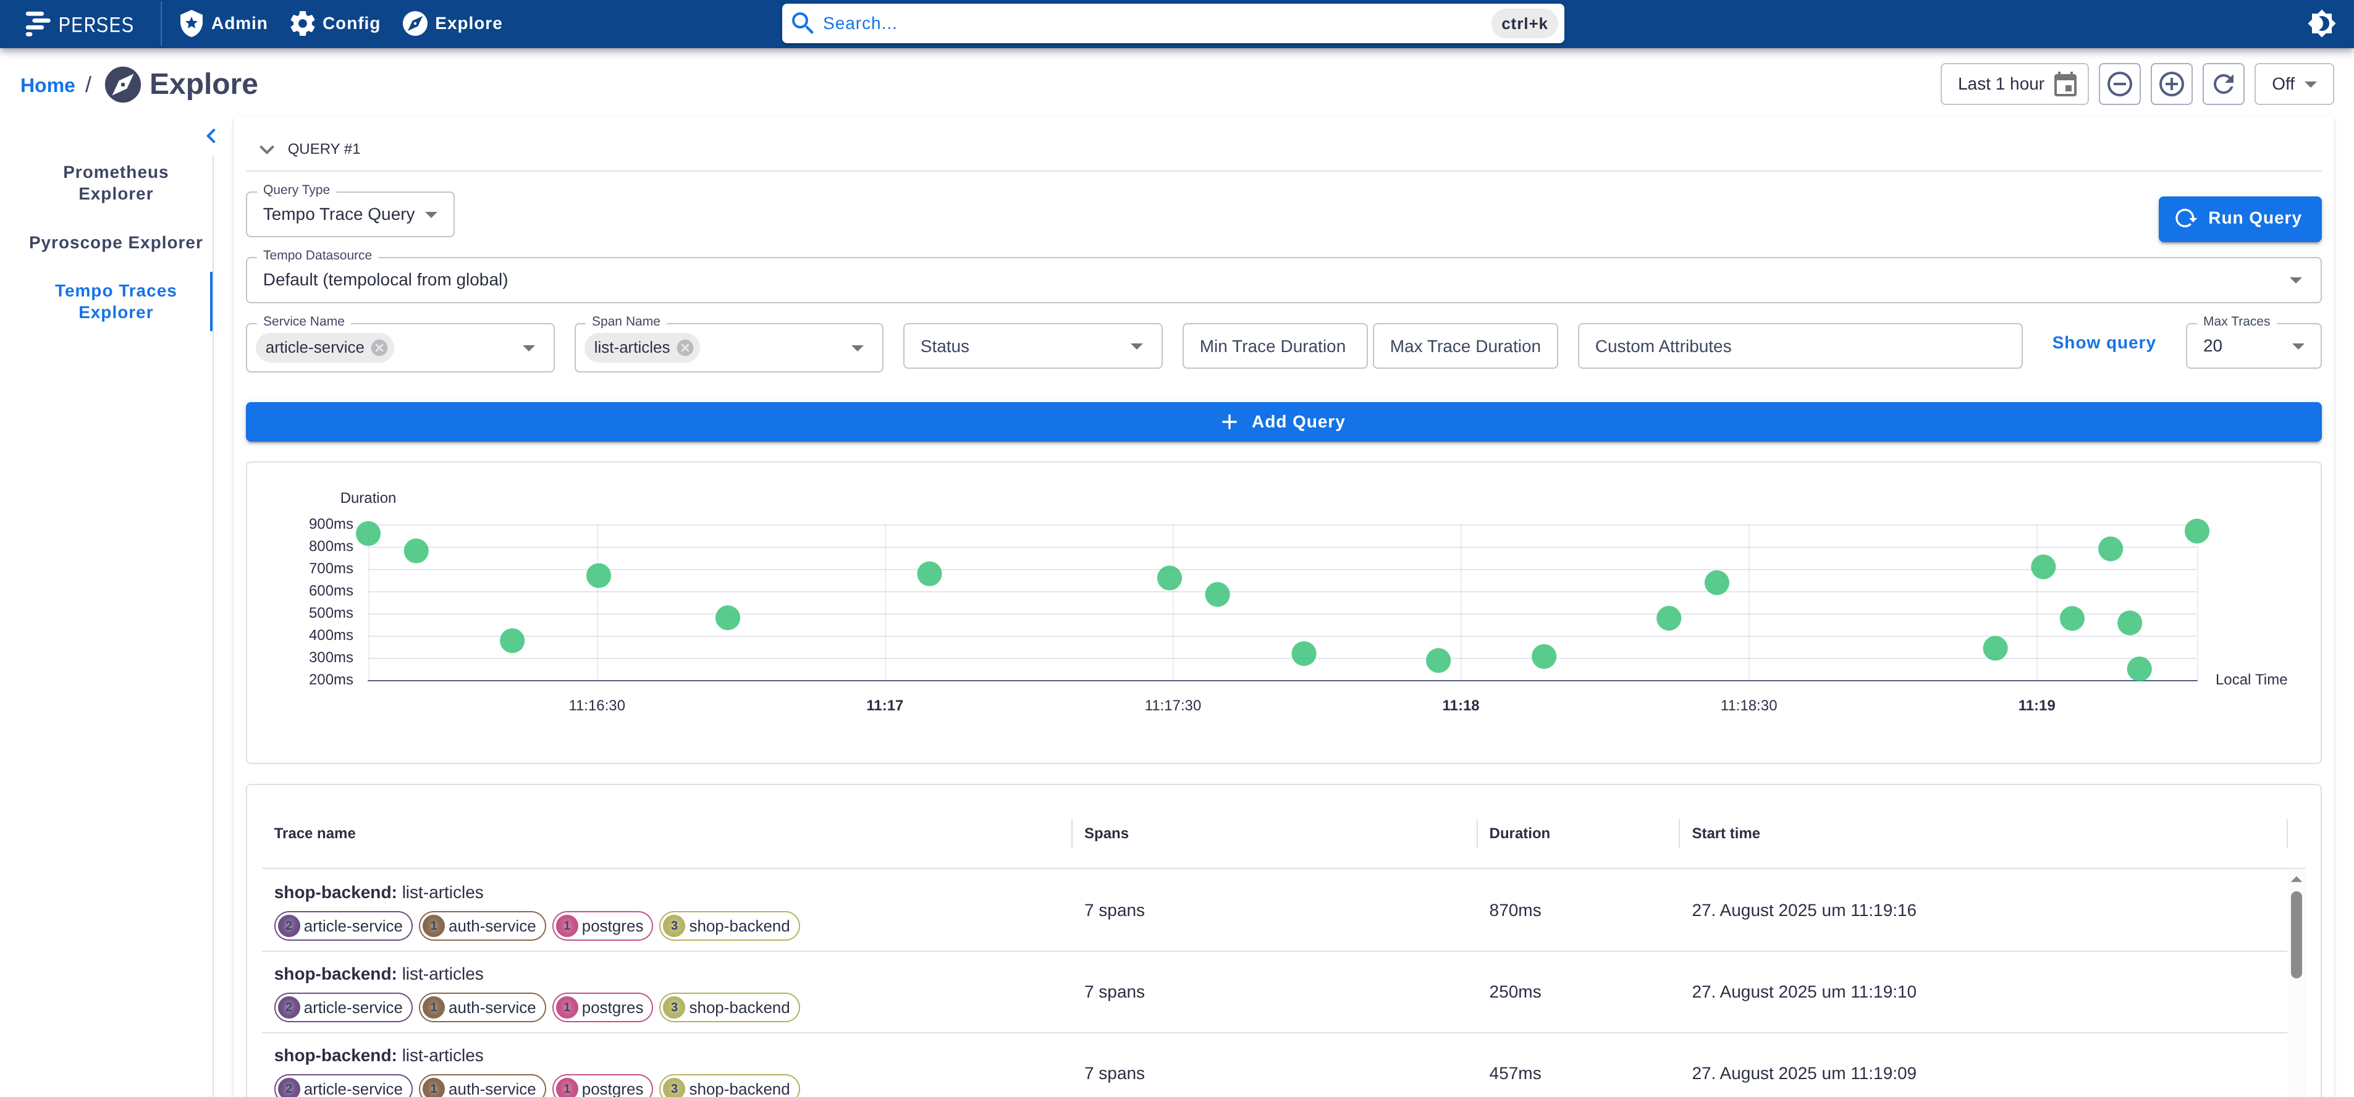2354x1097 pixels.
Task: Remove the article-service chip
Action: pos(379,347)
